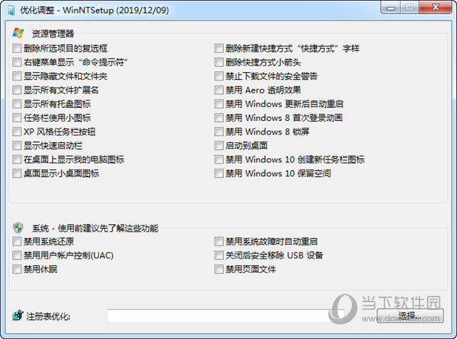The image size is (457, 339).
Task: Click the WinNTSetup title bar icon
Action: pos(11,10)
